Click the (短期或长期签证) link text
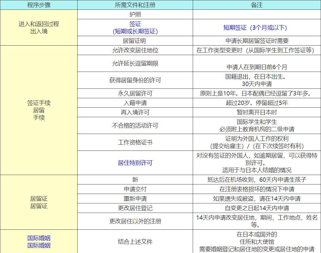321x253 pixels. click(135, 31)
